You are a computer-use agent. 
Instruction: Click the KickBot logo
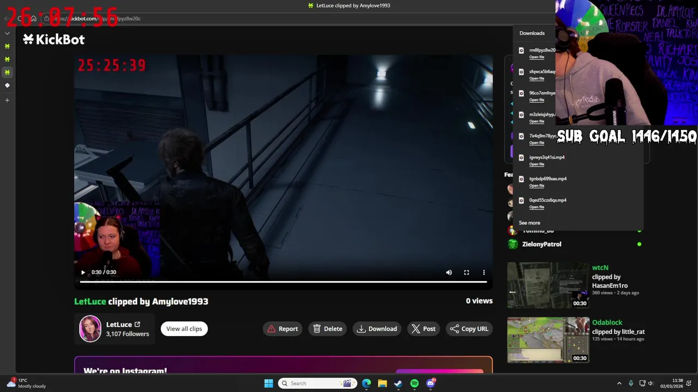tap(54, 39)
